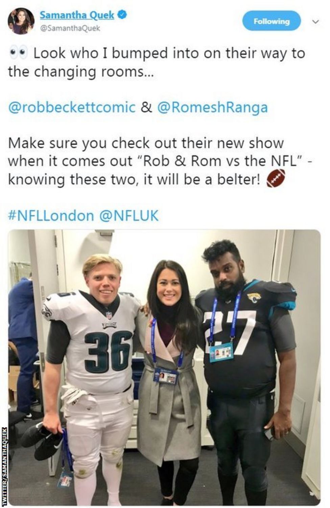Open the @NFLUK mention link

pyautogui.click(x=129, y=216)
